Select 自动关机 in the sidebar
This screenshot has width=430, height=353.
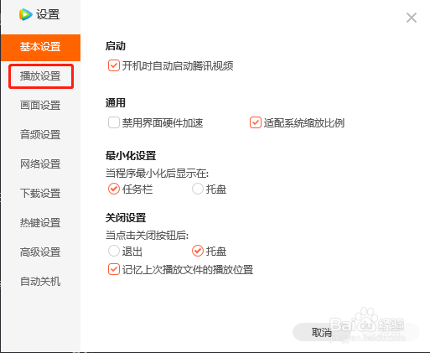[x=40, y=282]
